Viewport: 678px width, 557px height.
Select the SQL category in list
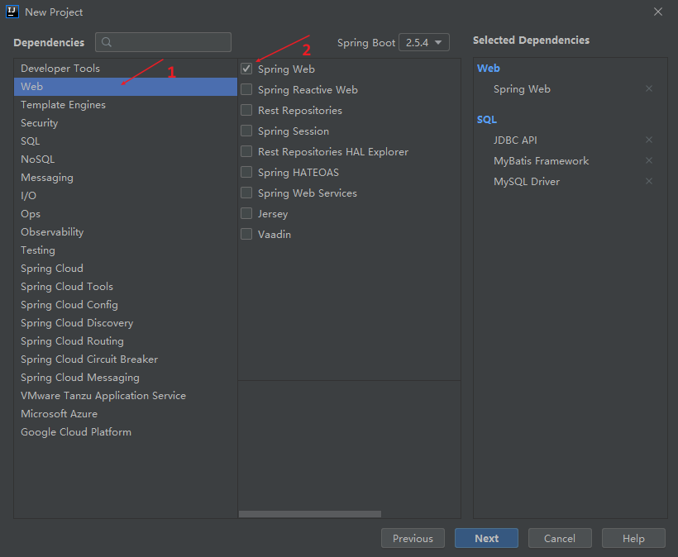(x=126, y=140)
